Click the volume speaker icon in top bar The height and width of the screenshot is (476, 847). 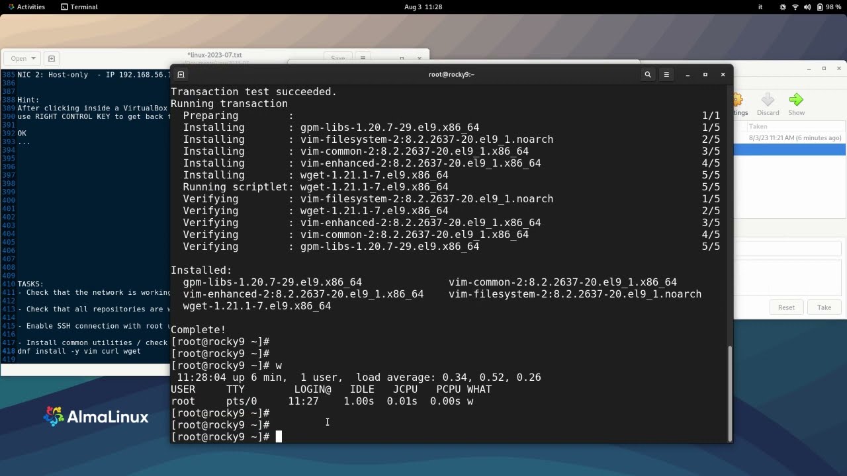tap(807, 7)
